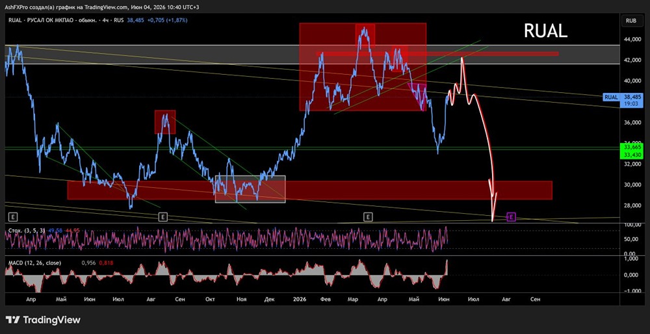
Task: Click the Окт label on the time axis
Action: tap(210, 298)
